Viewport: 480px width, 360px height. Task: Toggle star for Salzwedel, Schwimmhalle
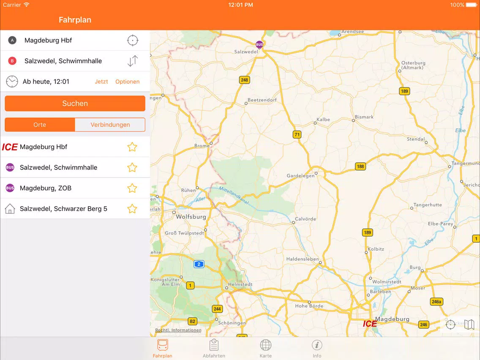[132, 167]
